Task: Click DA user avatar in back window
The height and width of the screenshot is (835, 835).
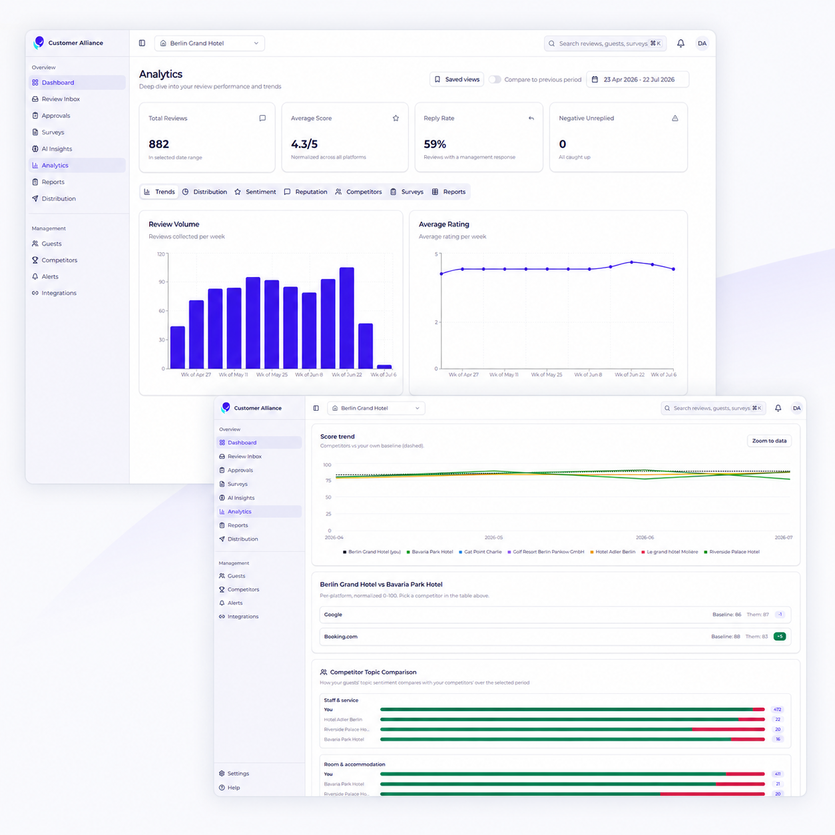Action: (x=702, y=43)
